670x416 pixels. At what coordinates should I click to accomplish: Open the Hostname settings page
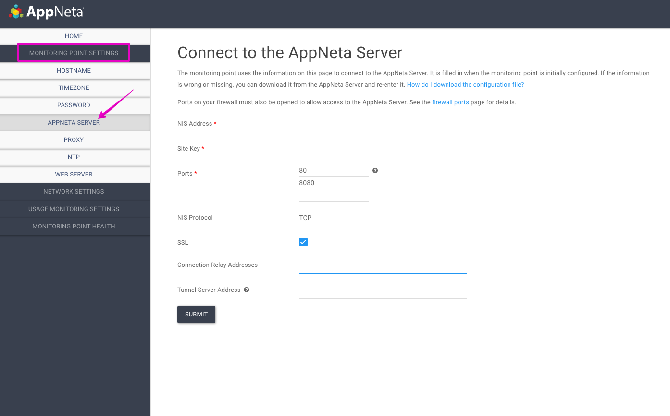[x=74, y=71]
